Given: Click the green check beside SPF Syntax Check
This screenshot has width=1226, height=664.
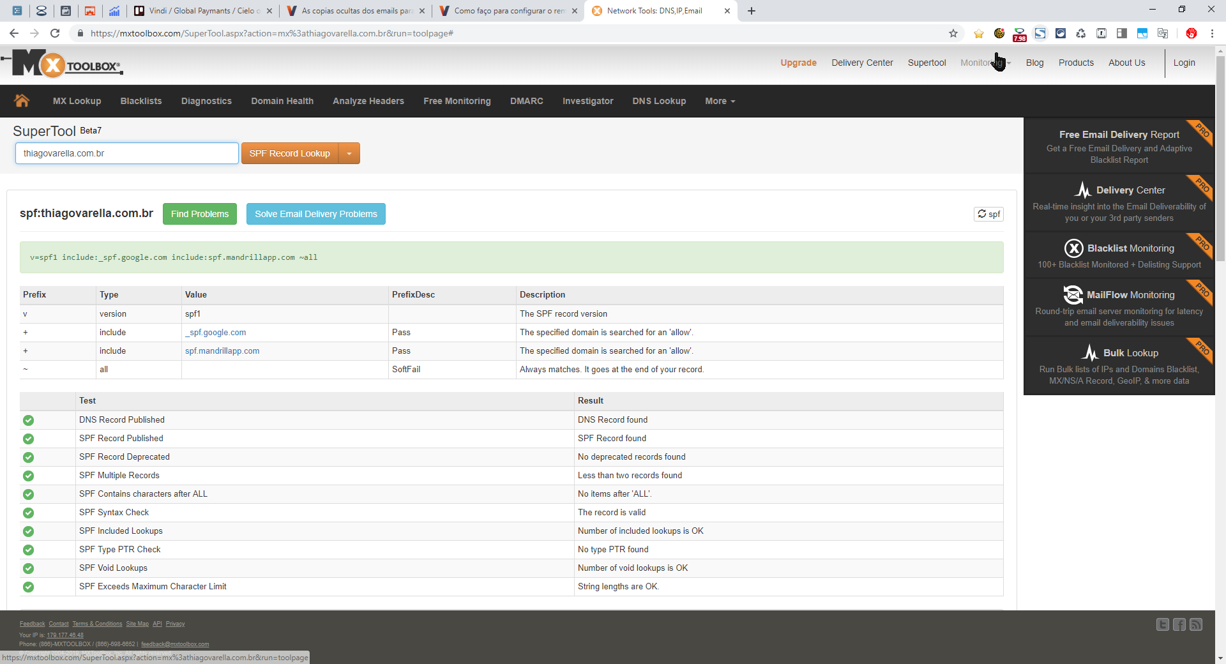Looking at the screenshot, I should coord(28,513).
